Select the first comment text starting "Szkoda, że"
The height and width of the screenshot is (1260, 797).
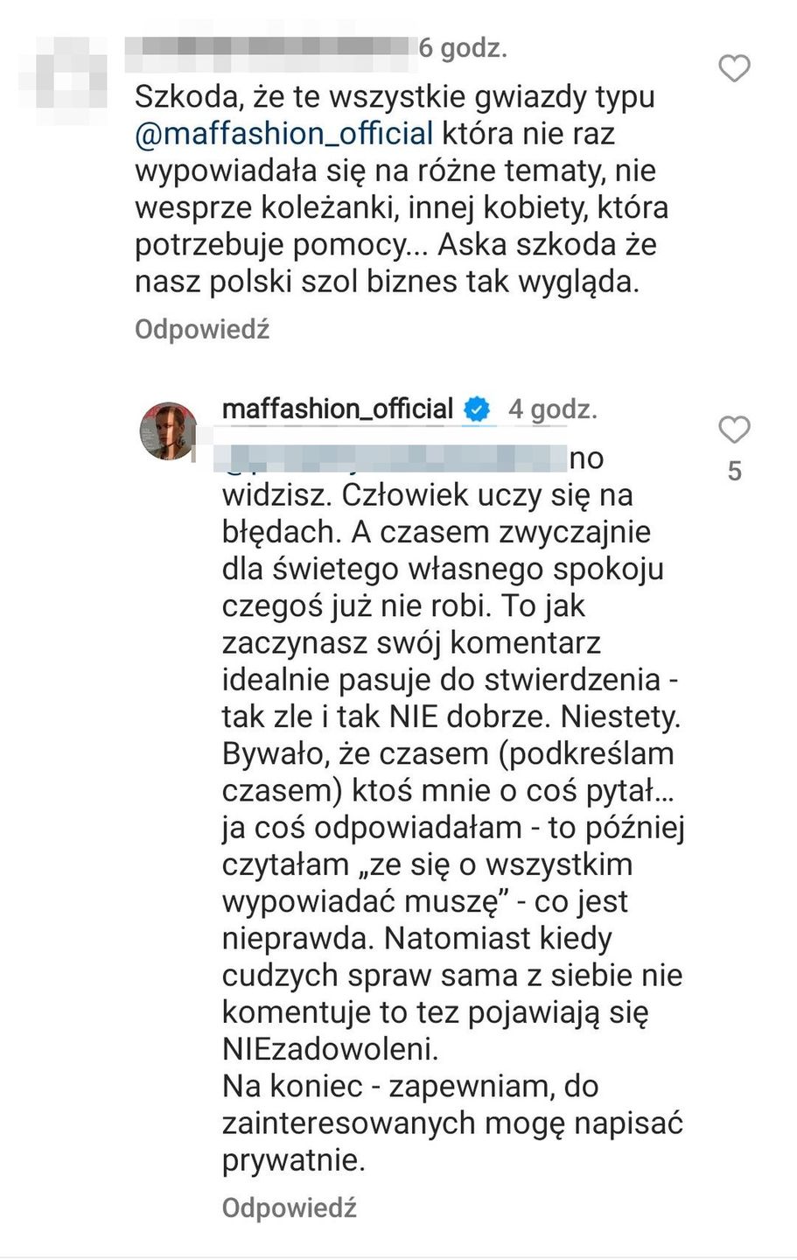coord(395,97)
